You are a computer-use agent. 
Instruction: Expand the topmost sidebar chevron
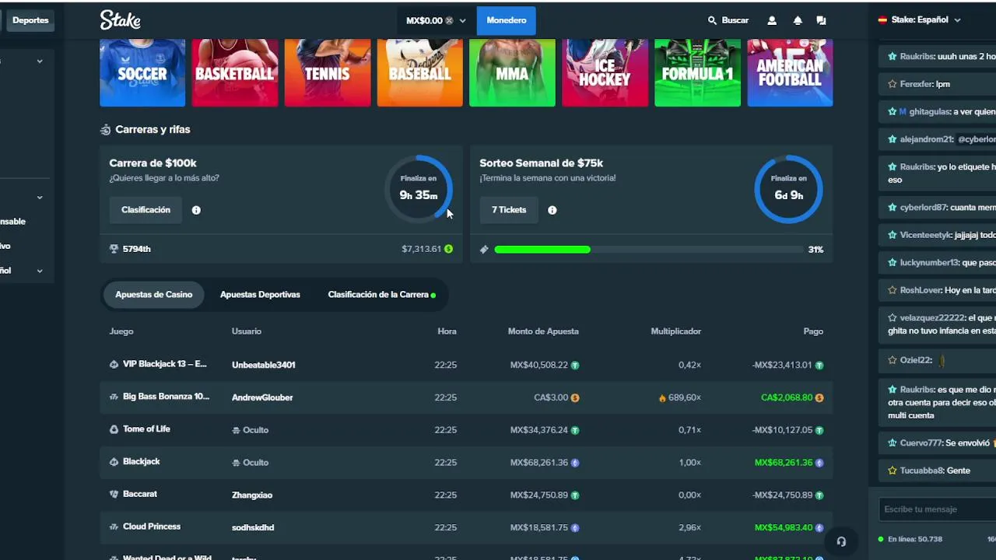click(x=40, y=61)
